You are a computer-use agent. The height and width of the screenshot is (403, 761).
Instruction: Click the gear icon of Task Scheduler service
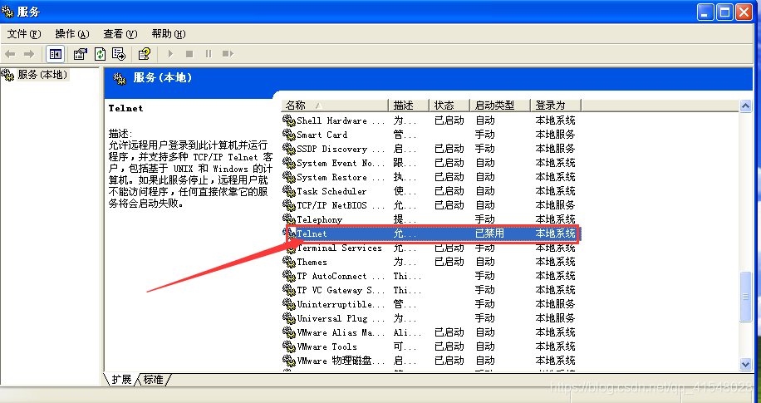(x=289, y=191)
